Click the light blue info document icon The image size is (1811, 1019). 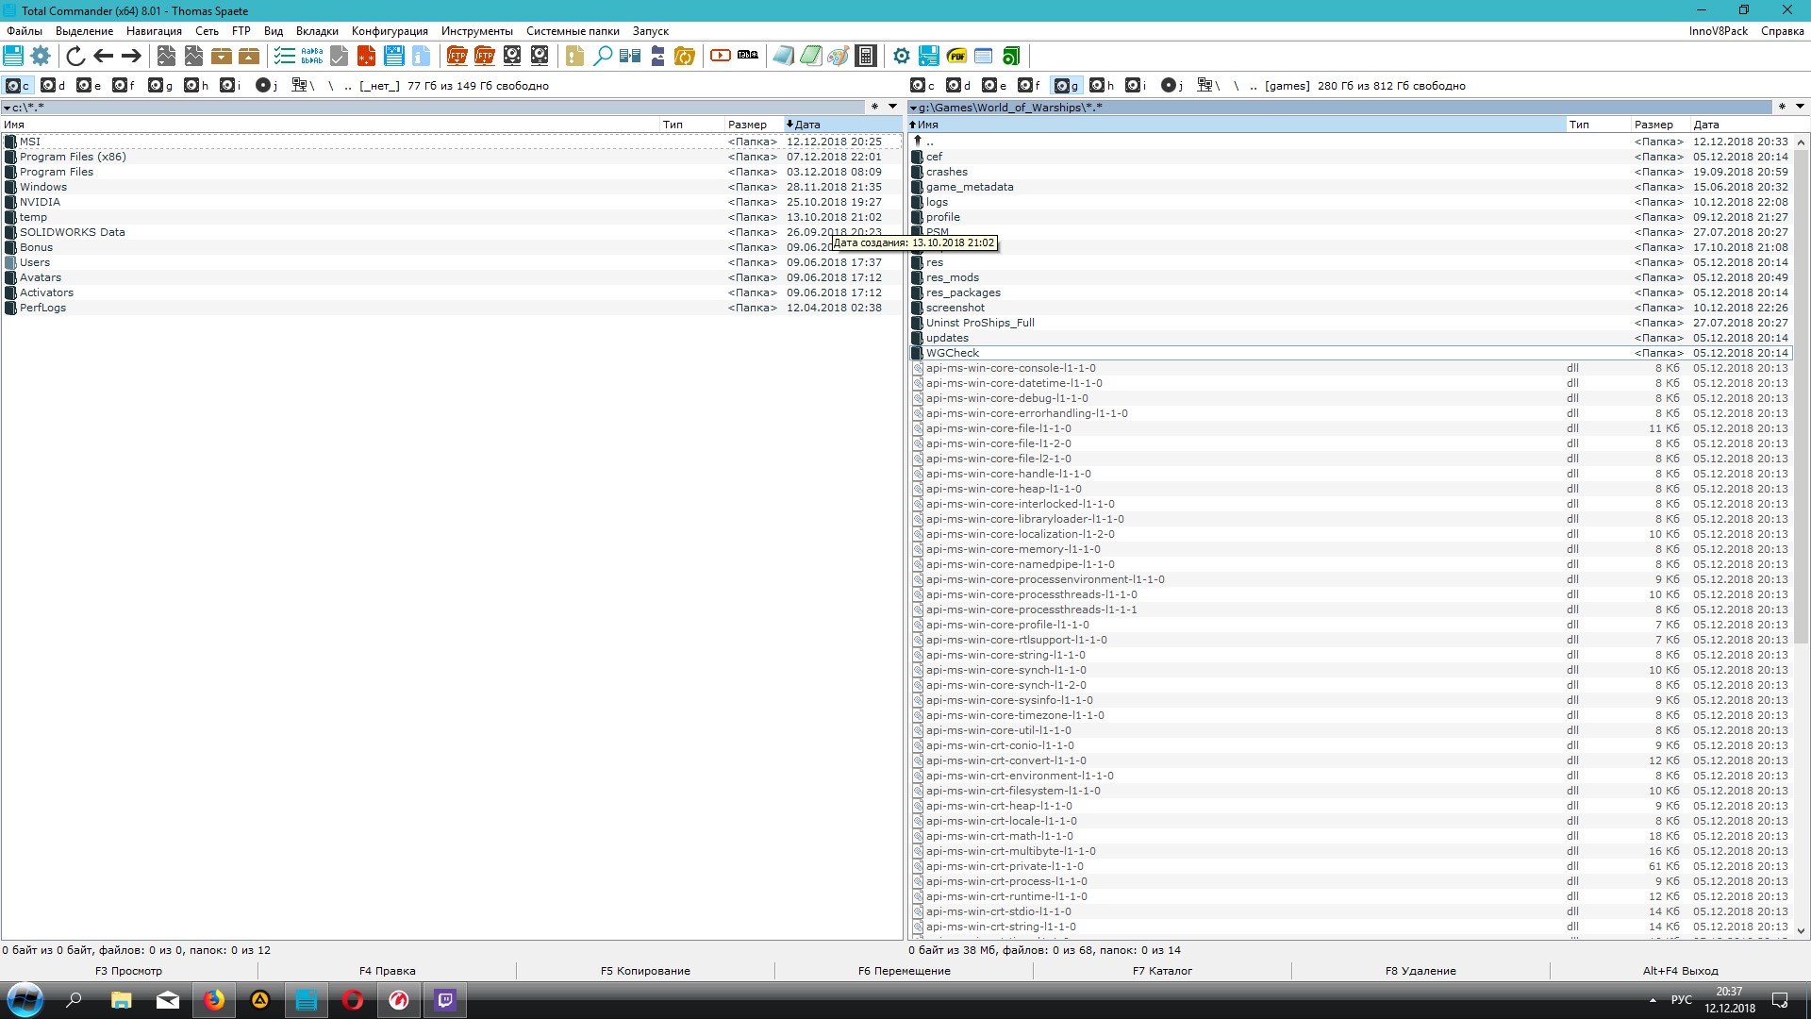[421, 56]
